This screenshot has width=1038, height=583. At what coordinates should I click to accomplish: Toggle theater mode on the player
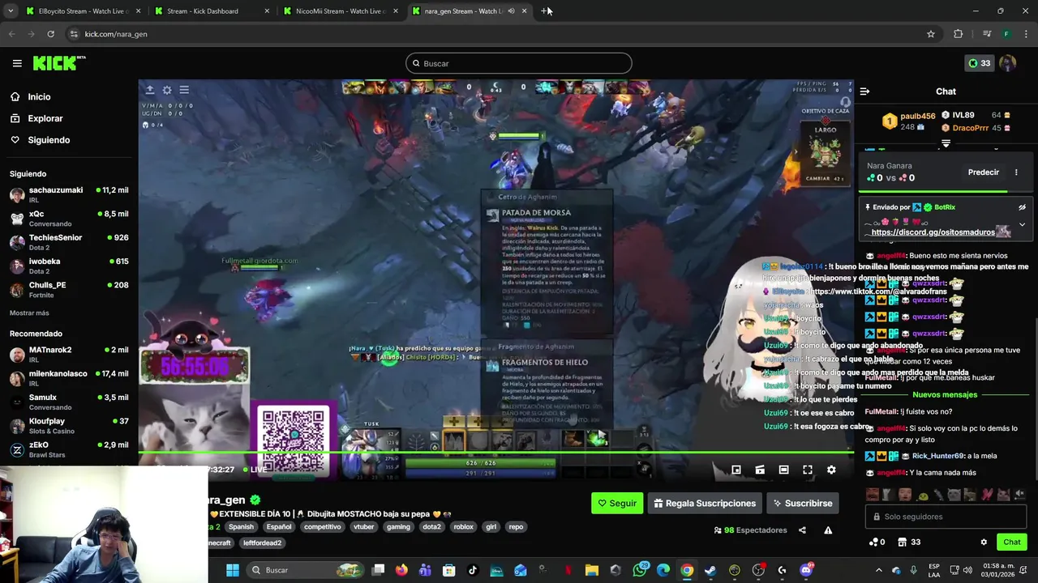click(783, 470)
